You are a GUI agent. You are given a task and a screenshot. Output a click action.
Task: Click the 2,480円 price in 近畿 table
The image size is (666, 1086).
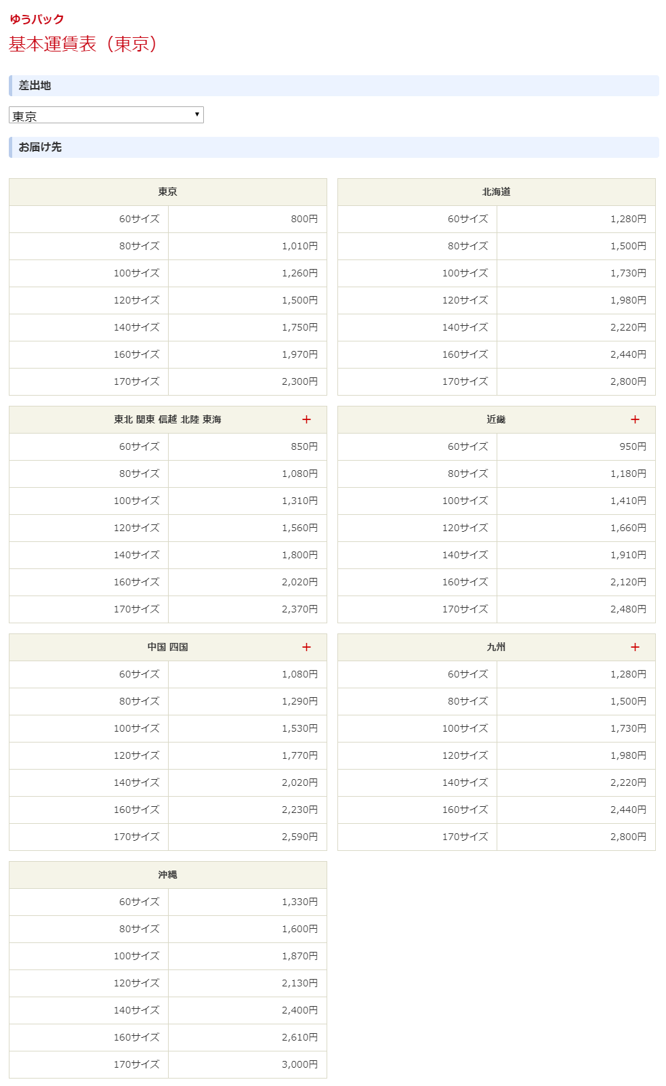tap(628, 609)
